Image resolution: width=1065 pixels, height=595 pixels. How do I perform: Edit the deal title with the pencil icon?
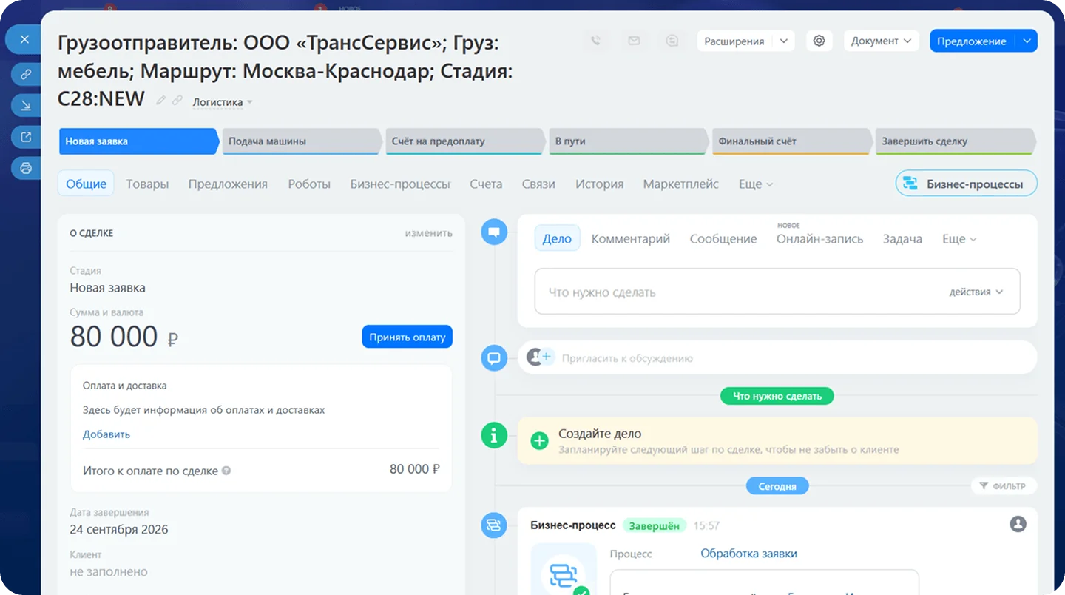(x=161, y=101)
